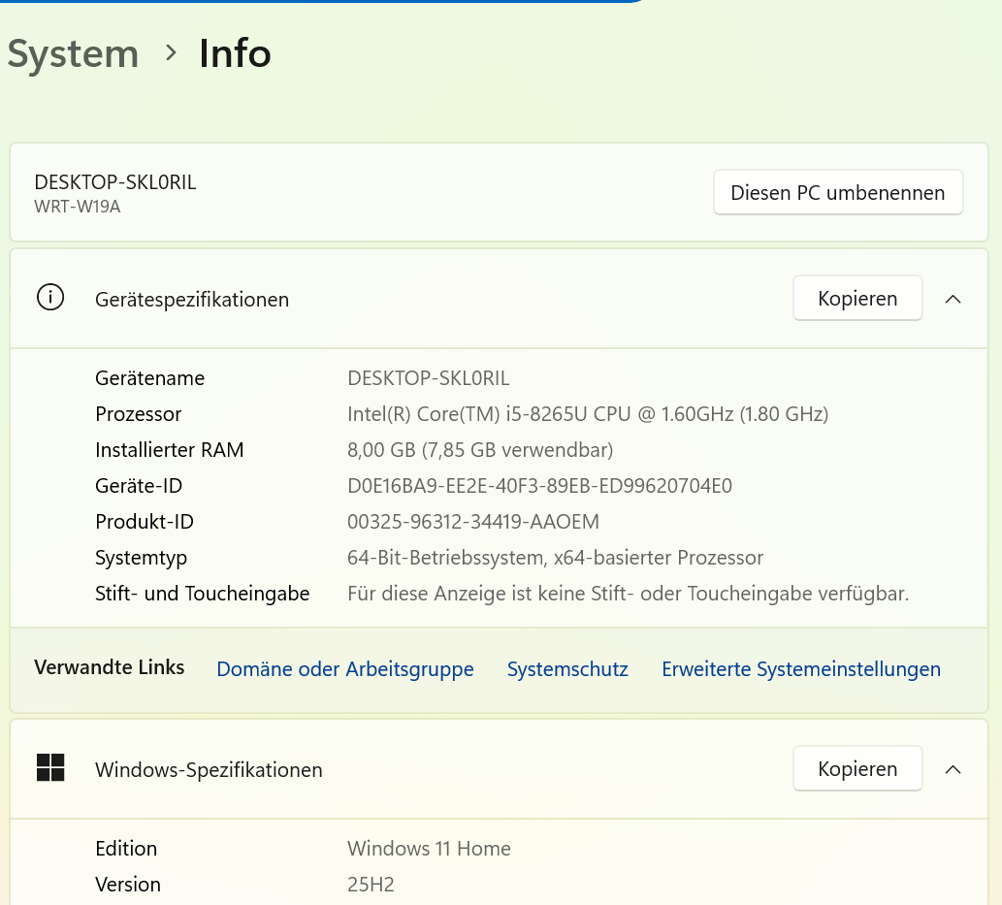This screenshot has height=905, width=1002.
Task: Click the breadcrumb chevron after System
Action: coord(170,52)
